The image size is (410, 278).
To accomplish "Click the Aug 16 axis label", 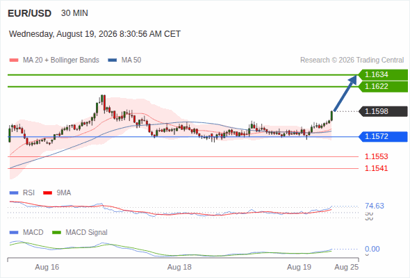I will [x=47, y=267].
